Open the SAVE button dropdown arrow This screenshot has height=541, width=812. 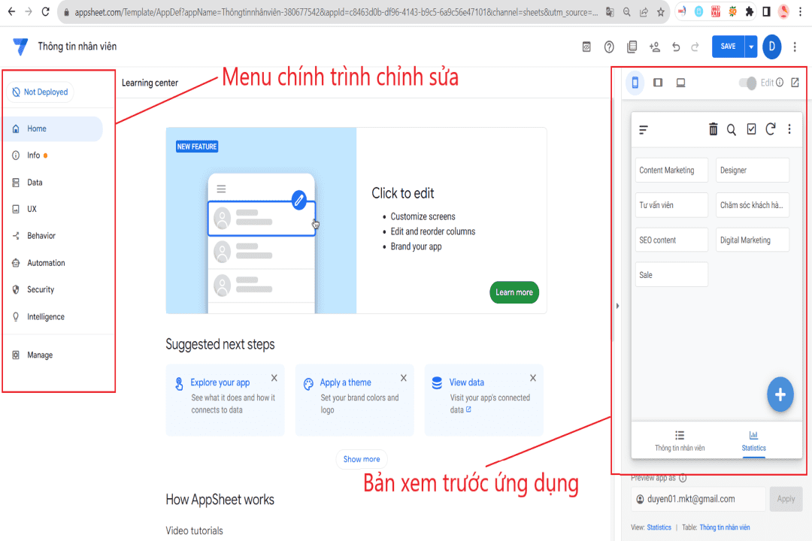tap(749, 46)
